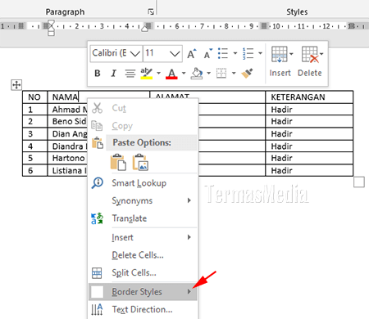The image size is (369, 319).
Task: Open Paragraph dialog launcher
Action: (x=151, y=11)
